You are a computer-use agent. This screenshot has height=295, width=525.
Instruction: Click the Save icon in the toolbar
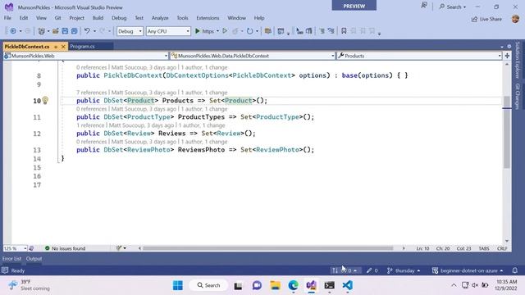coord(65,31)
